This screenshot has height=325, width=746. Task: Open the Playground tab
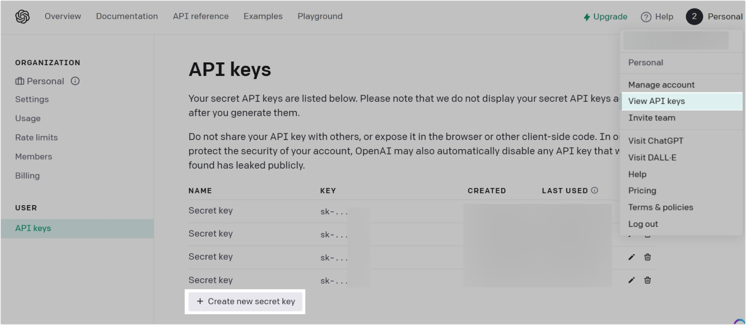tap(320, 17)
